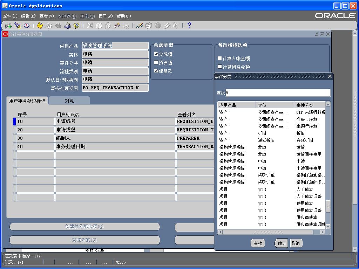
Task: Open the 帮助(H) menu
Action: click(x=124, y=16)
